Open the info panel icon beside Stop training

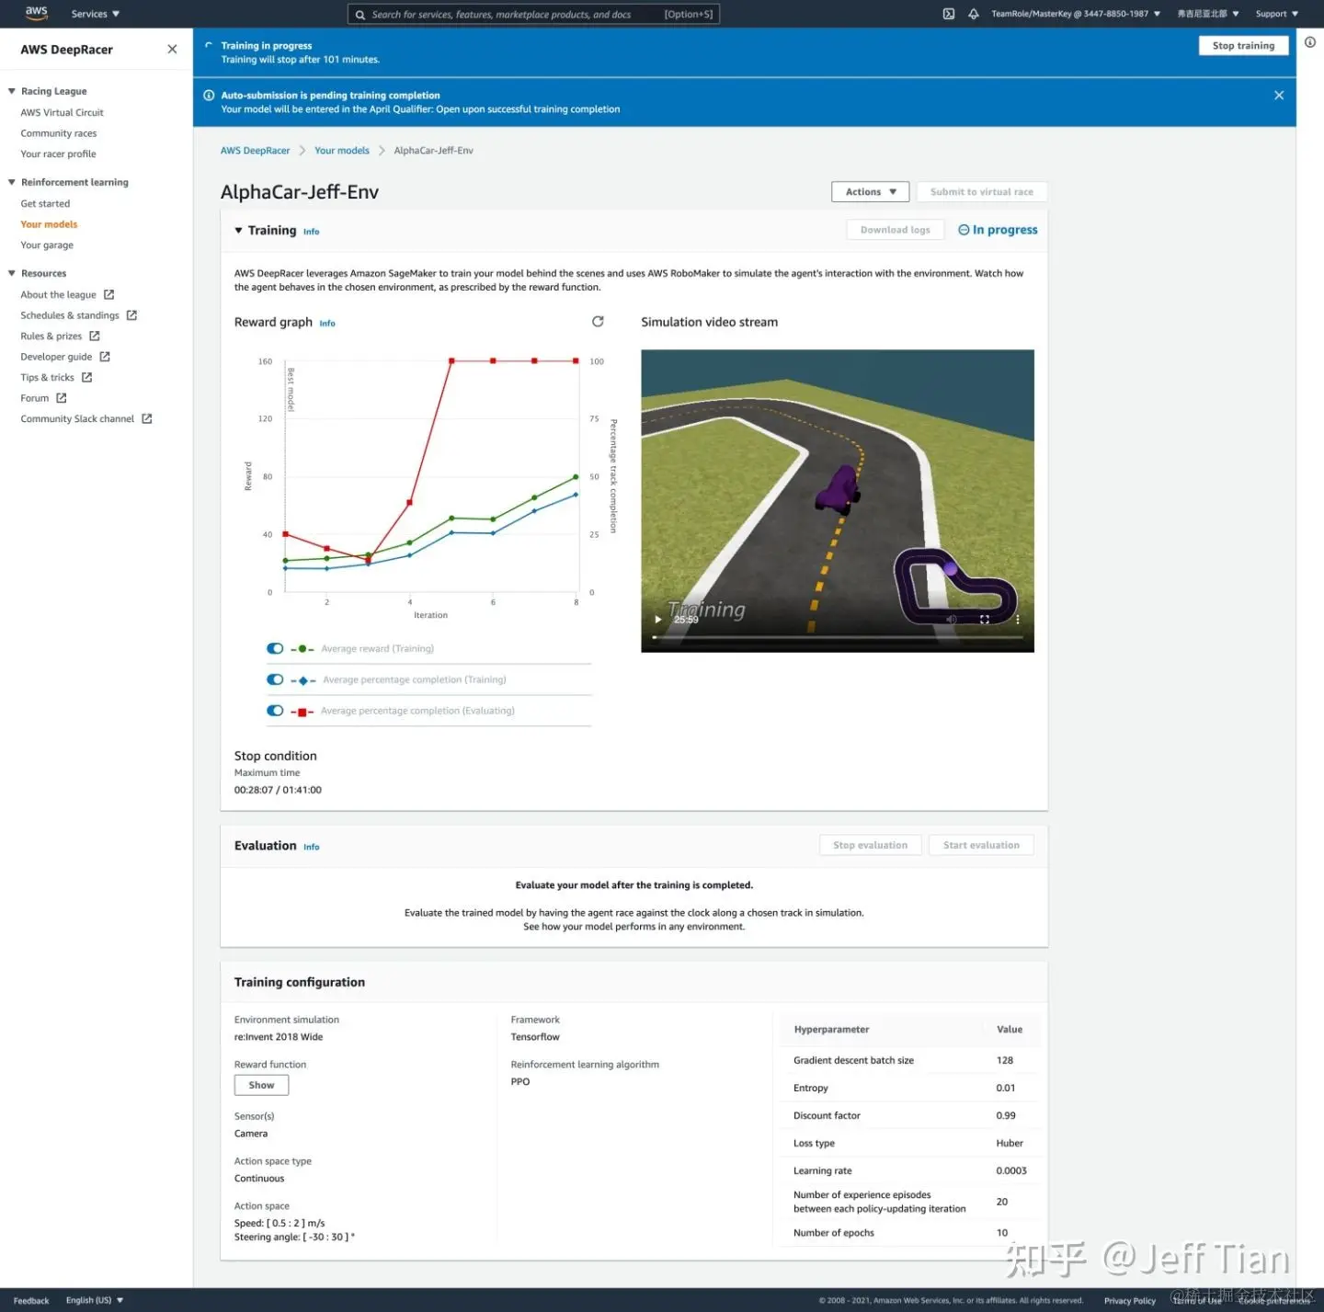coord(1310,42)
